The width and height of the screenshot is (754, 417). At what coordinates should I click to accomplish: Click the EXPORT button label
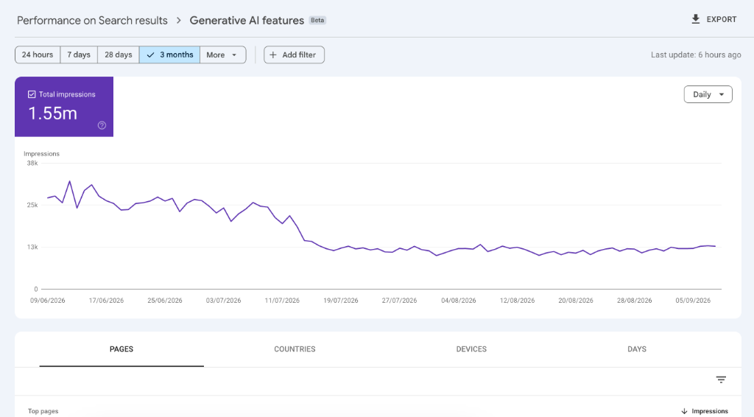722,20
